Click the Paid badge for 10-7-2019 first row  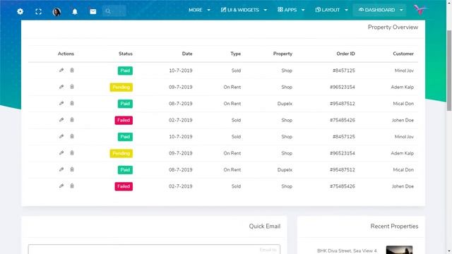125,71
